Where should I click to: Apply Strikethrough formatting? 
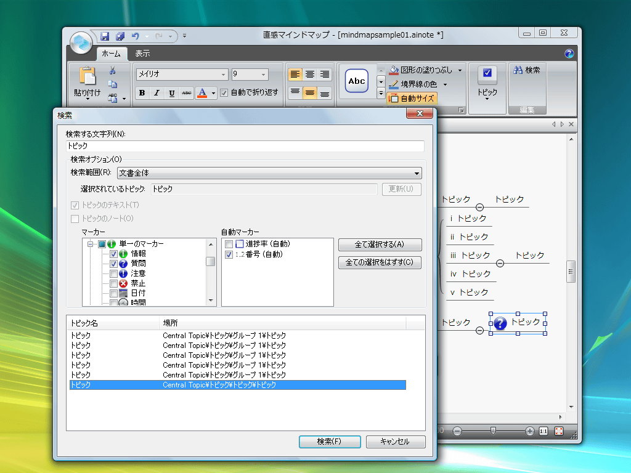click(187, 93)
